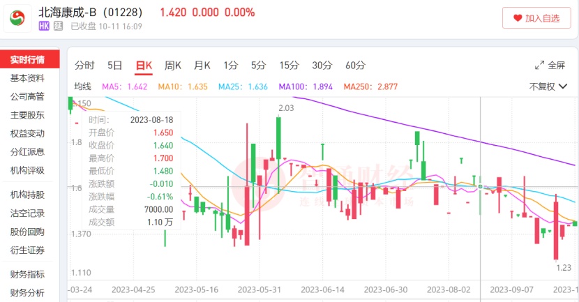Open 分红派息 in the sidebar
Screen dimensions: 579x302
coord(27,152)
